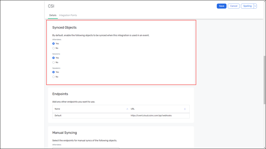266x149 pixels.
Task: Click the Cancel button
Action: pos(233,6)
